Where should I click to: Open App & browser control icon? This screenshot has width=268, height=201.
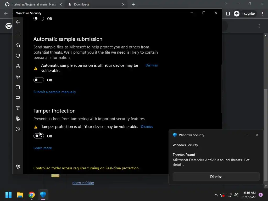pyautogui.click(x=18, y=87)
